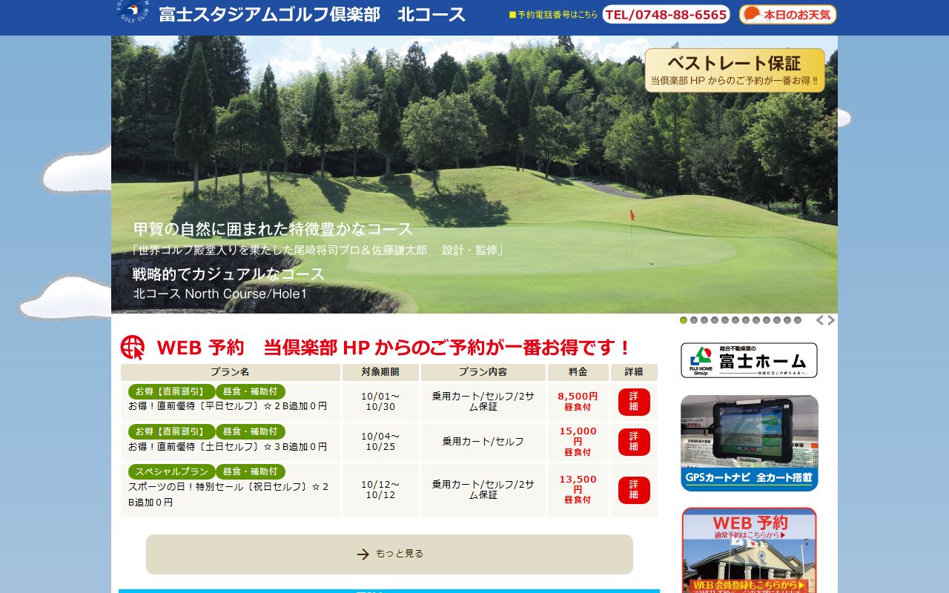Open the ベストレート保証 best rate banner
The image size is (949, 593).
pyautogui.click(x=735, y=70)
